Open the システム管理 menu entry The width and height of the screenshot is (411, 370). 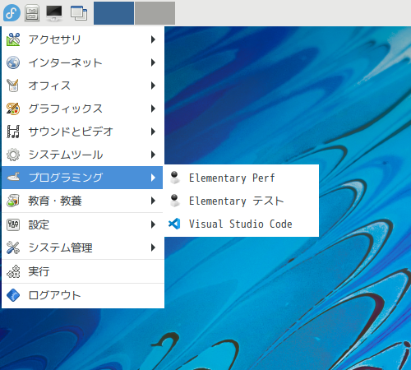click(x=82, y=247)
